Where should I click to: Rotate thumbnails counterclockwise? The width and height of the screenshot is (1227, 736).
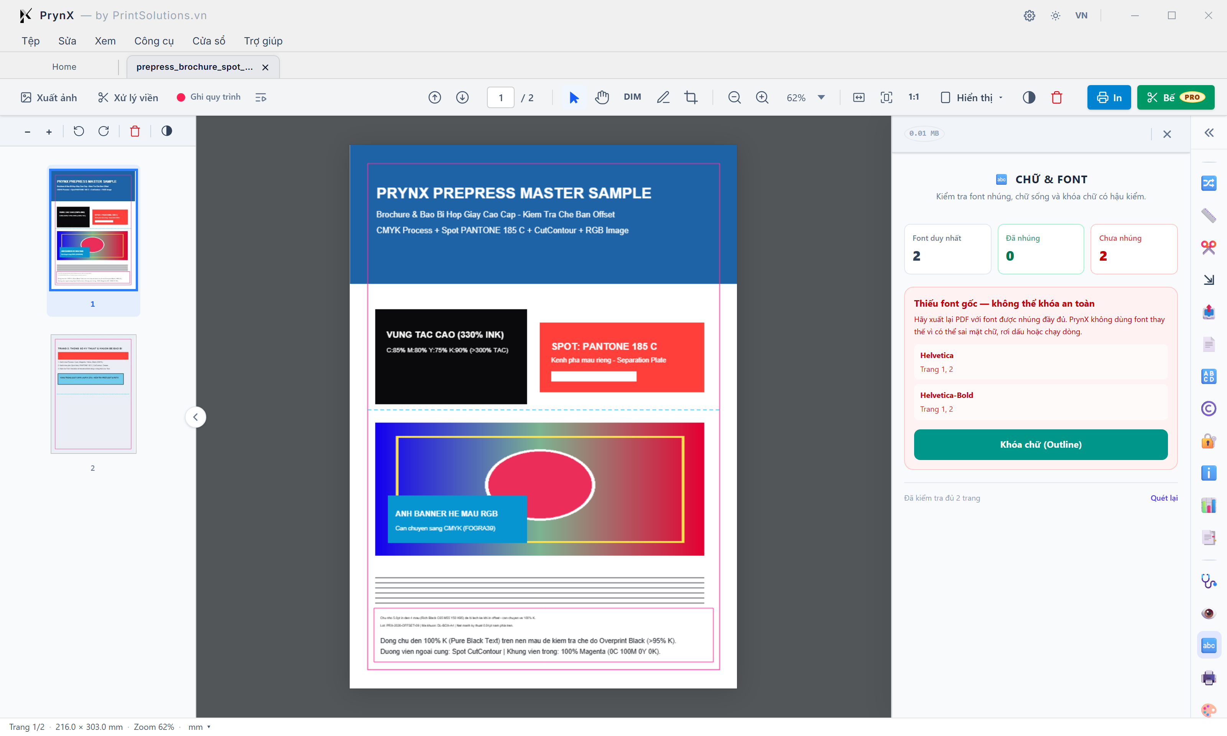pyautogui.click(x=79, y=131)
